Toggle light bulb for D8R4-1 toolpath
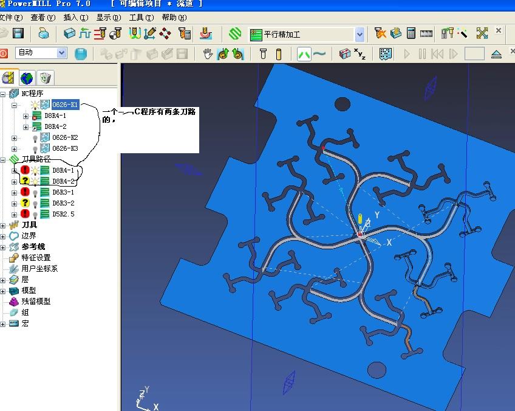The width and height of the screenshot is (515, 411). (x=35, y=170)
